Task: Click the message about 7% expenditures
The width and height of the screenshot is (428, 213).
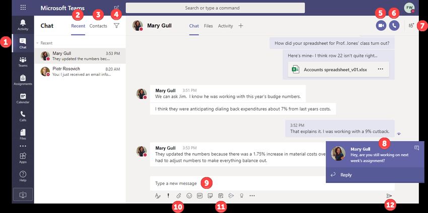Action: coord(243,109)
